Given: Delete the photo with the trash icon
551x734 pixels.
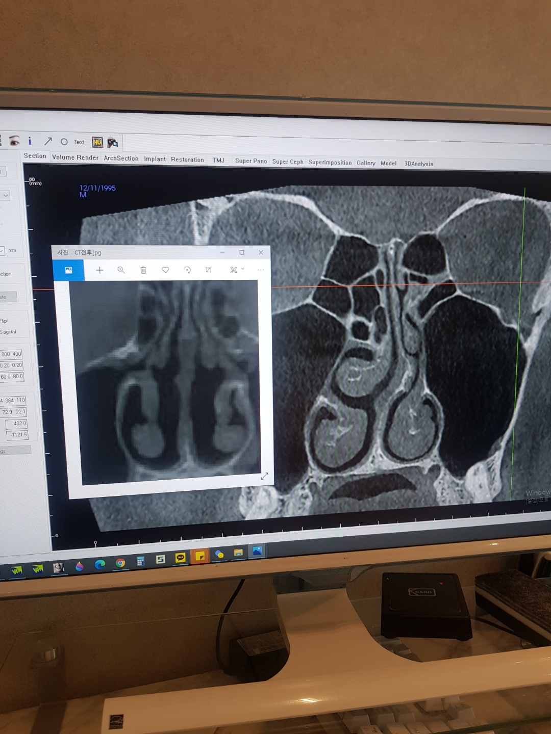Looking at the screenshot, I should click(143, 270).
